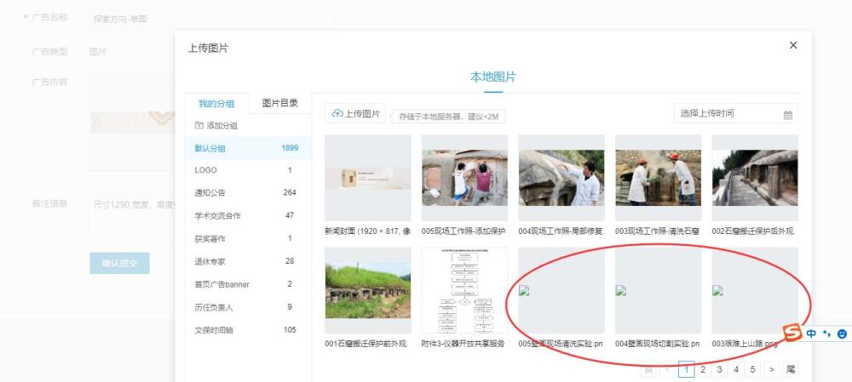Select the 新闻封面 image thumbnail

coord(368,178)
